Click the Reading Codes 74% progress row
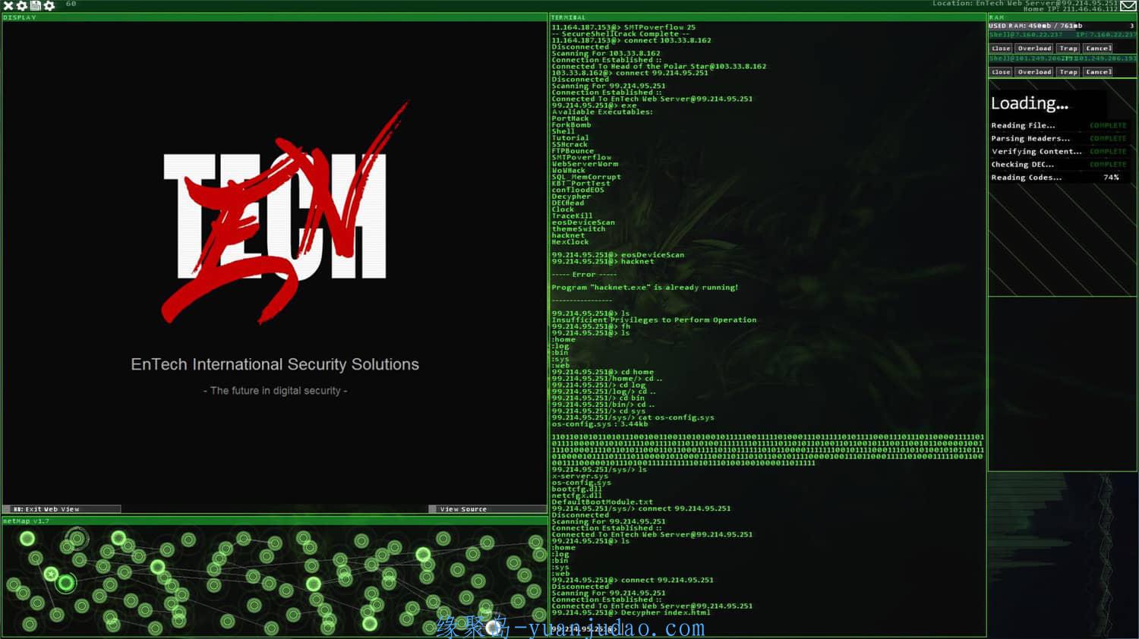The width and height of the screenshot is (1139, 639). pos(1059,178)
